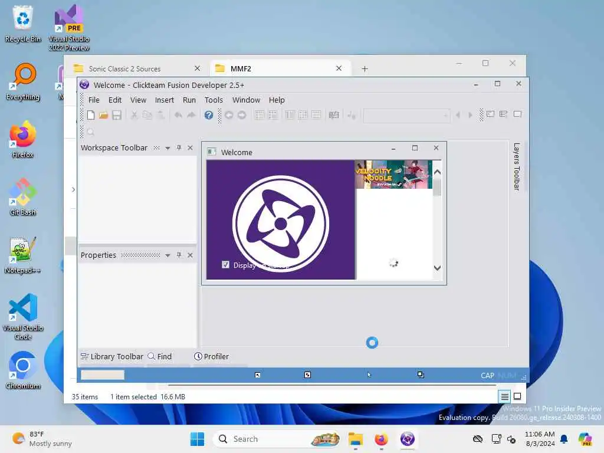
Task: Open the Frame Editor icon
Action: coord(273,115)
